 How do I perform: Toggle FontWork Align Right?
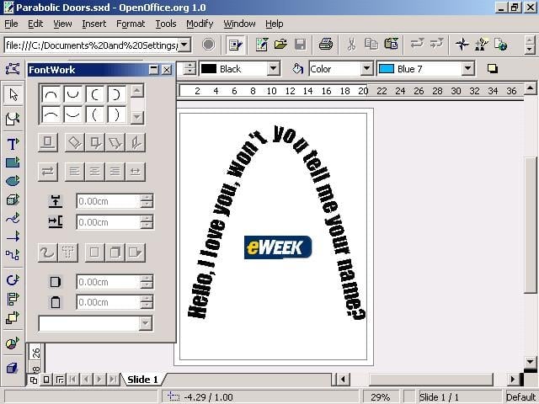(x=115, y=171)
